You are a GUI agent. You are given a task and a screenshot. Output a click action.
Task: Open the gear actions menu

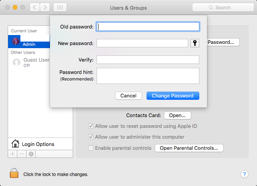(x=31, y=154)
